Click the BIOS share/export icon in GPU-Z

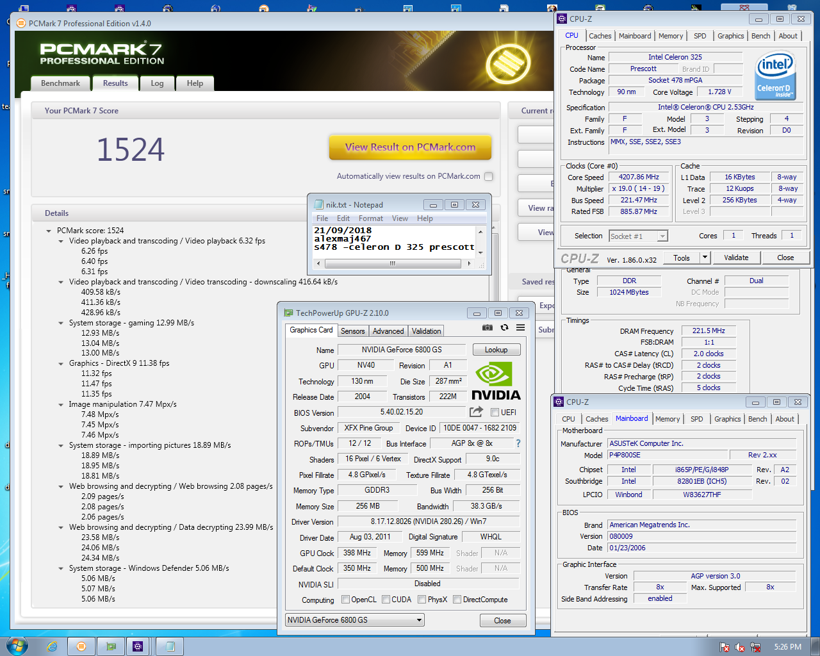pos(476,412)
